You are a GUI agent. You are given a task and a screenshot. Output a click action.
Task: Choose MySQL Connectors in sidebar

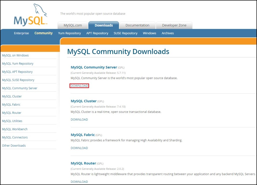pos(15,138)
